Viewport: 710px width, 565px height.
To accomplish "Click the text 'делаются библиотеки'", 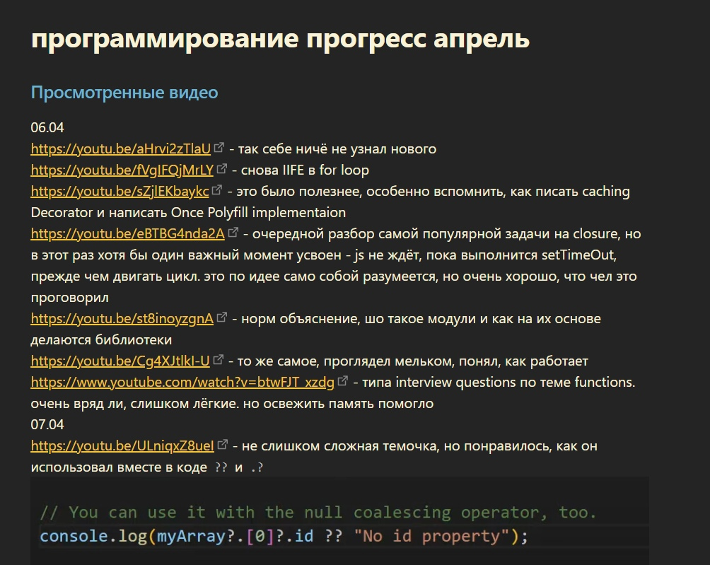I will [101, 340].
